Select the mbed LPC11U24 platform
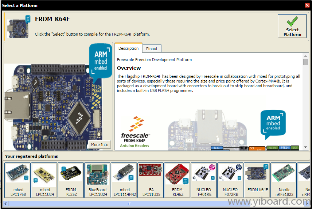The height and width of the screenshot is (209, 312). coord(44,180)
